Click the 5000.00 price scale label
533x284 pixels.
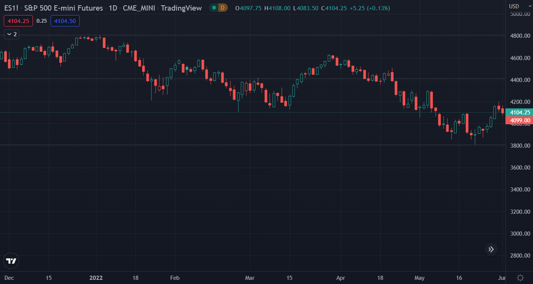(520, 14)
